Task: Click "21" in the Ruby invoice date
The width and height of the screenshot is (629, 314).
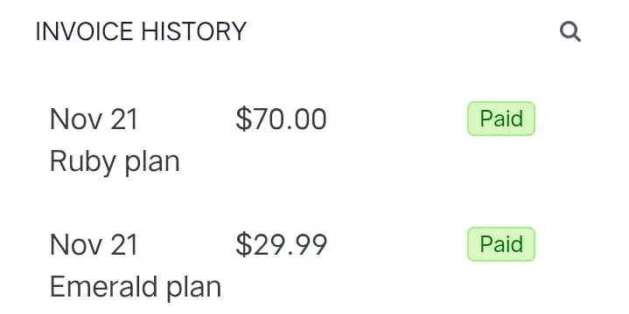Action: [124, 119]
